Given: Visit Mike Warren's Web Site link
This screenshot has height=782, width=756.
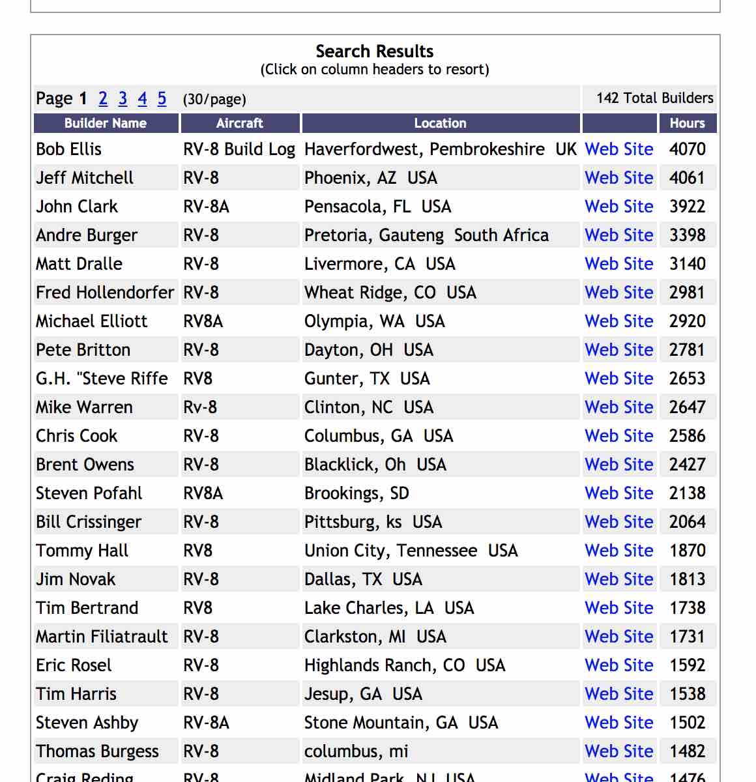Looking at the screenshot, I should coord(619,407).
